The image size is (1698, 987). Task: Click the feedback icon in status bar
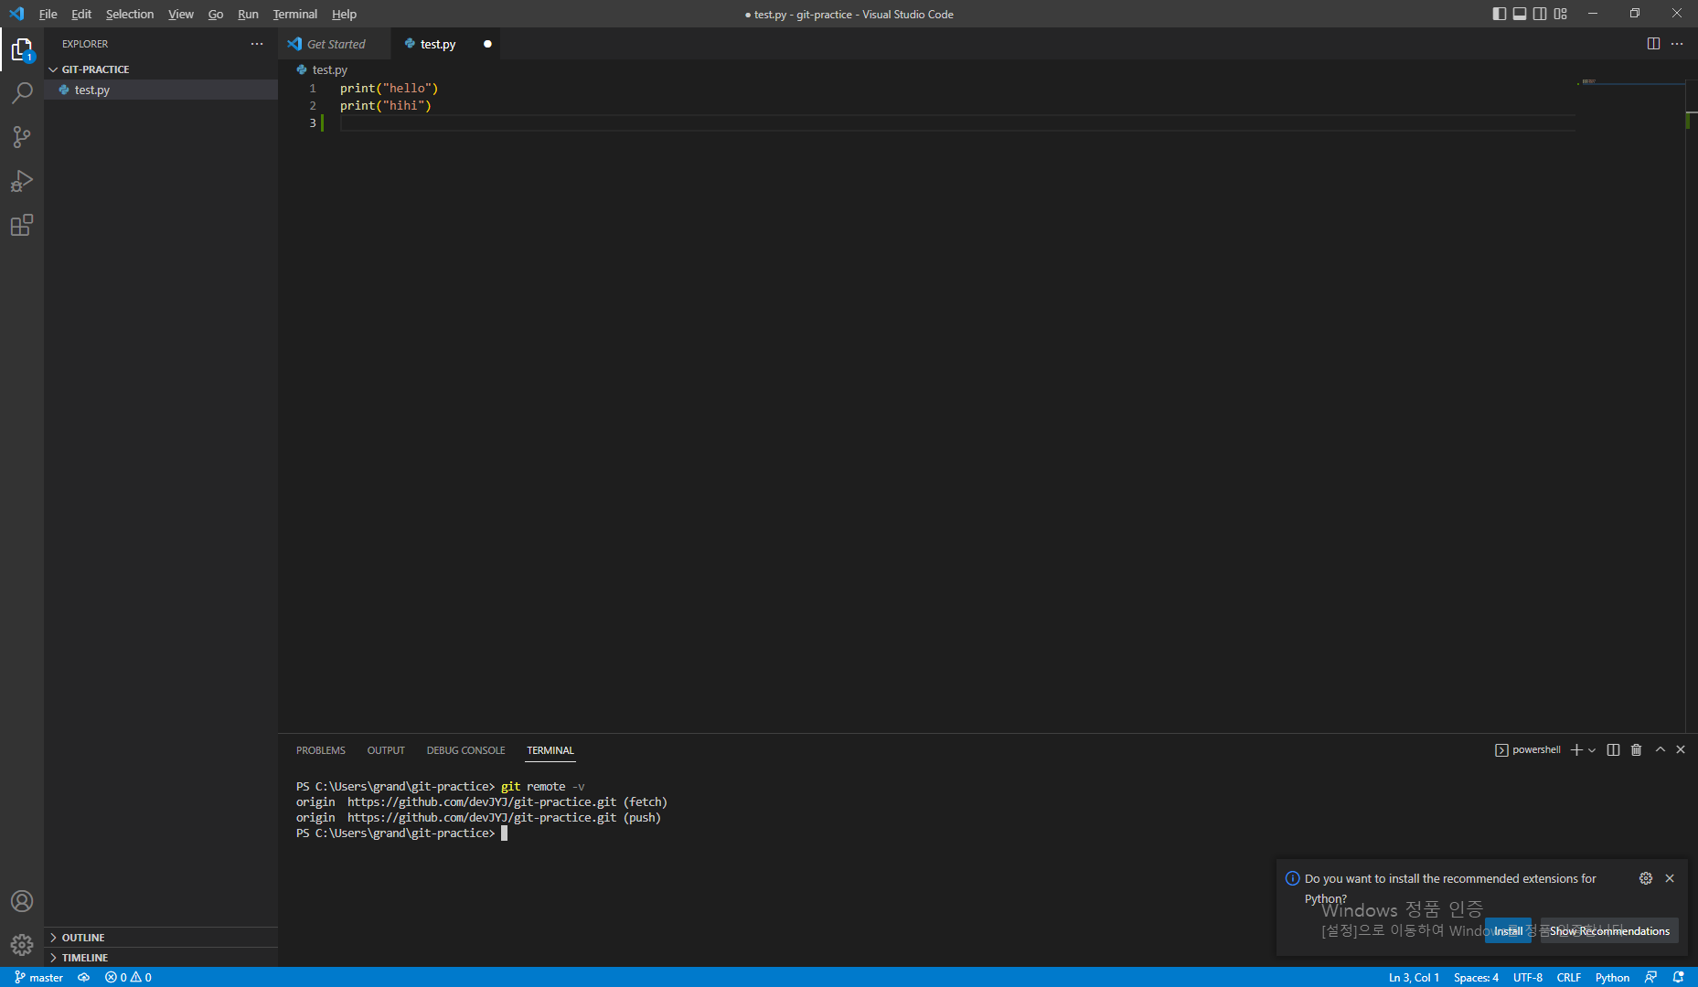pos(1651,977)
